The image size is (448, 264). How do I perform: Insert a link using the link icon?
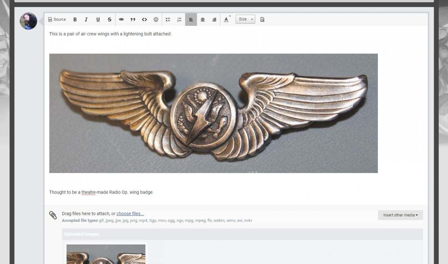pos(121,19)
